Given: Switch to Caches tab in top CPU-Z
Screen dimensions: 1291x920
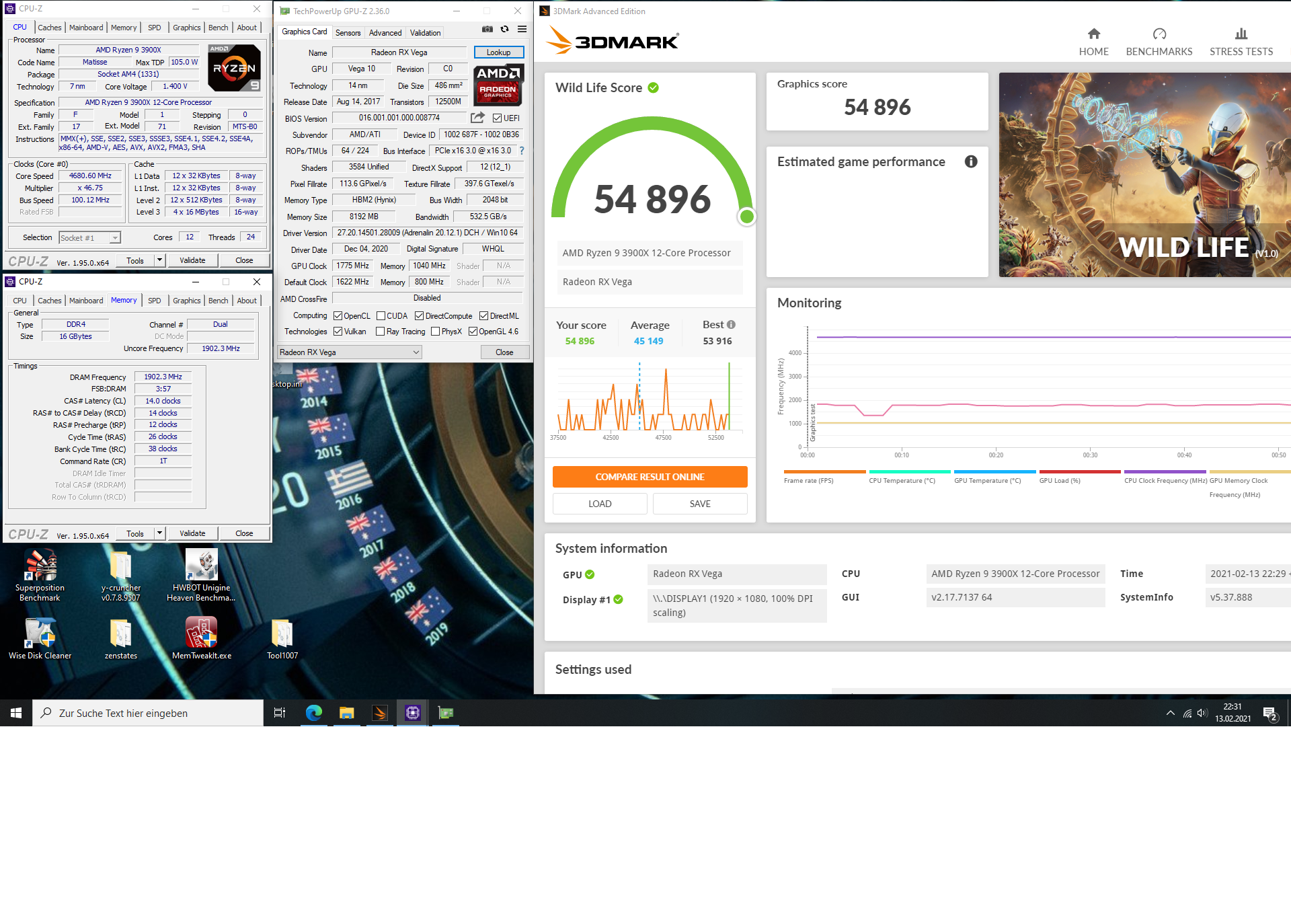Looking at the screenshot, I should (49, 28).
